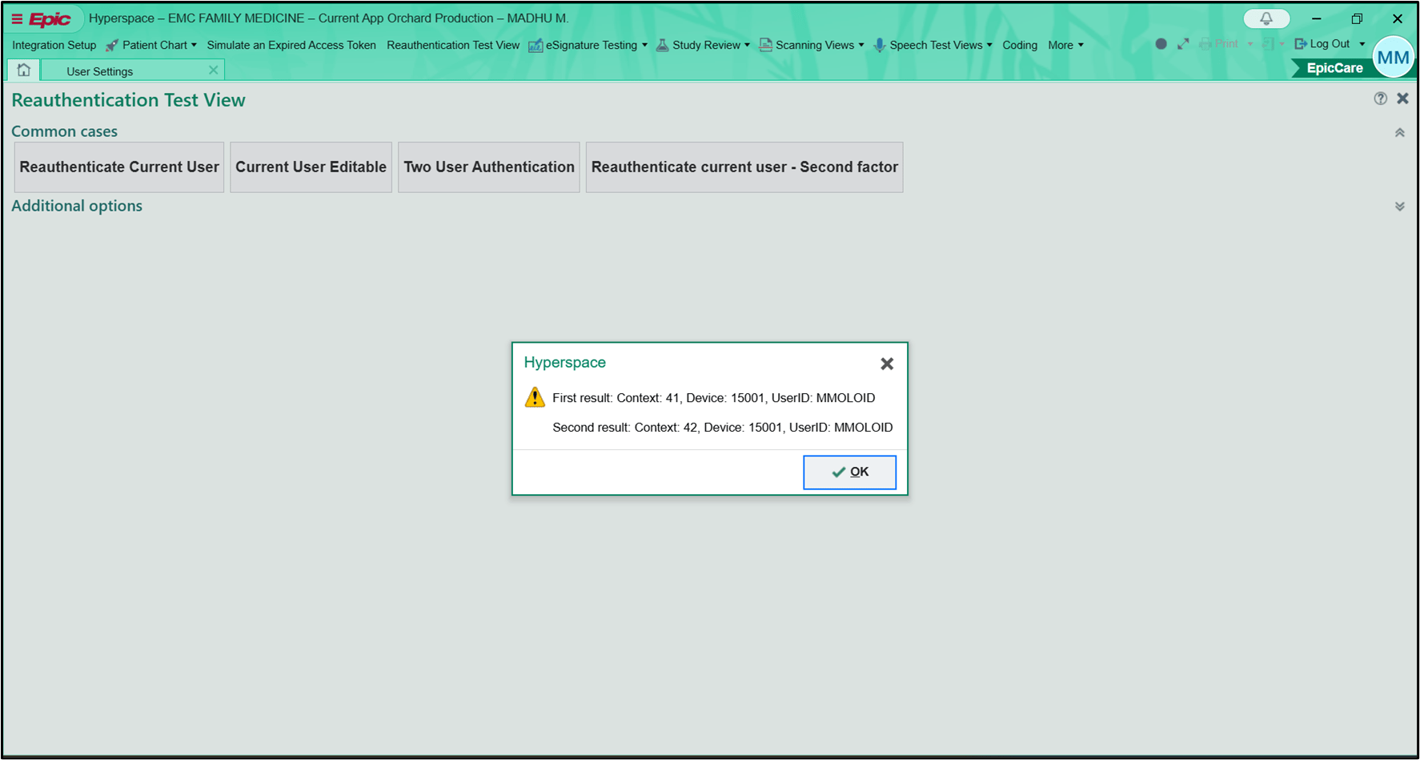Click the Epic logo
The width and height of the screenshot is (1420, 760).
50,18
